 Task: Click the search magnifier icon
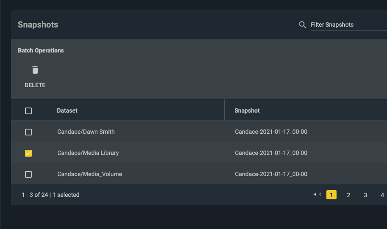point(303,25)
